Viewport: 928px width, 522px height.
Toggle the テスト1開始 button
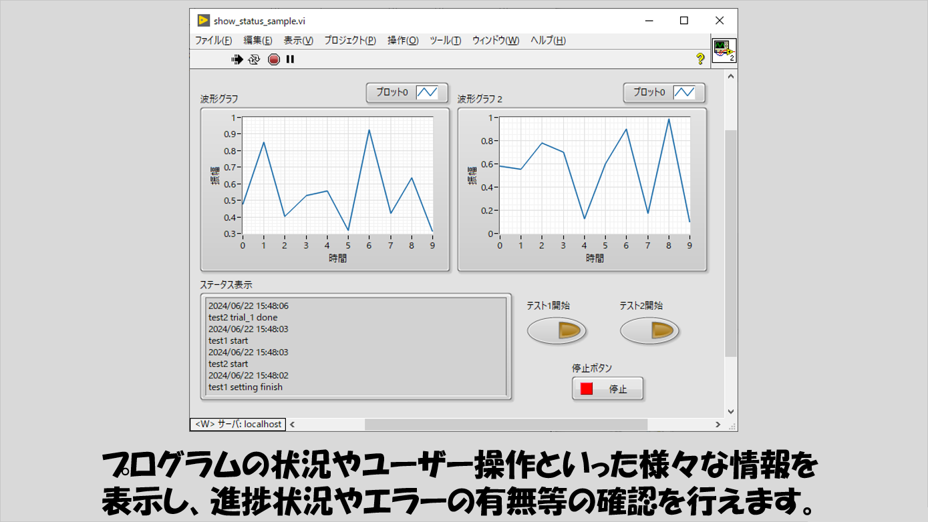[x=557, y=330]
